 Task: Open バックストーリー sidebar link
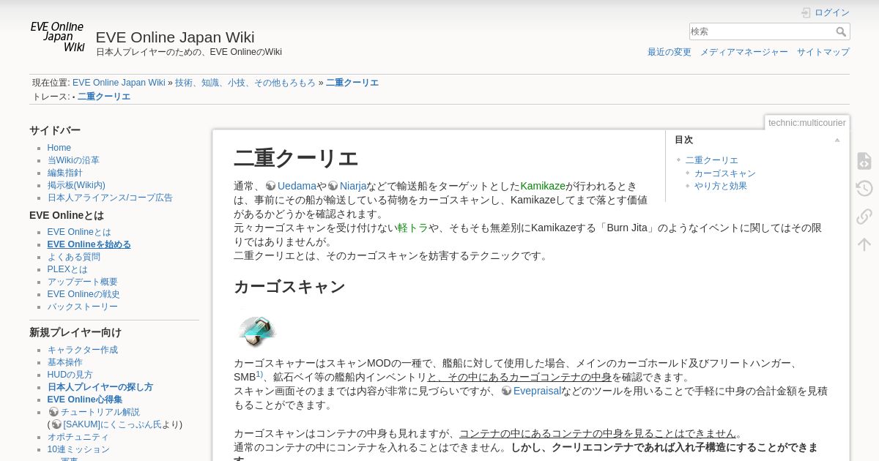pos(83,307)
